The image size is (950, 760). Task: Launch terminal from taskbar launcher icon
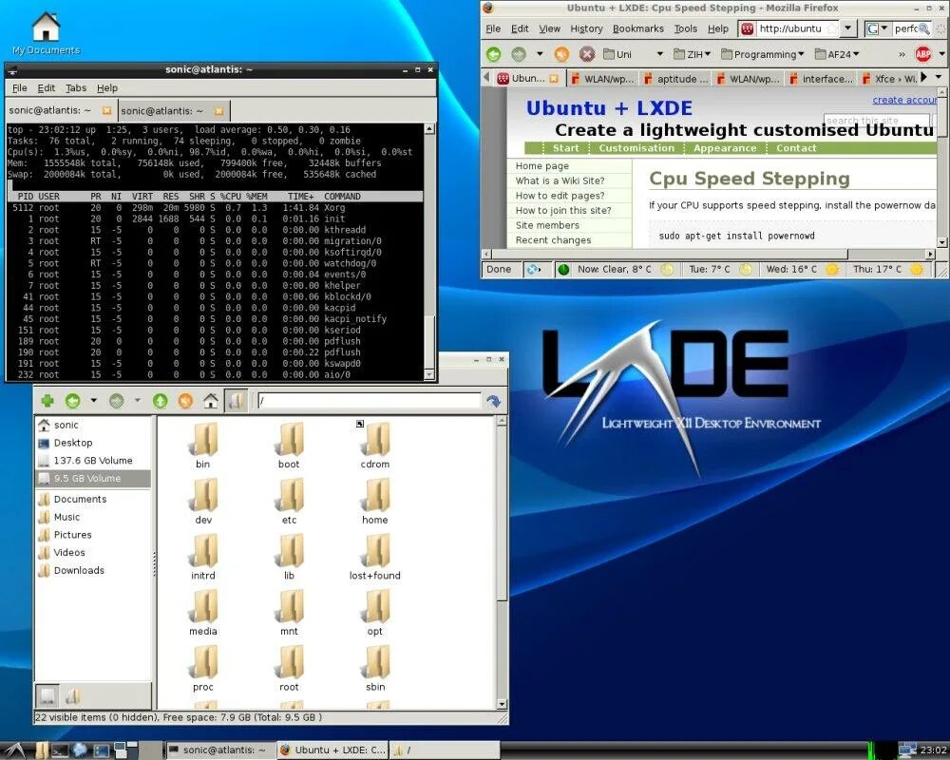pyautogui.click(x=60, y=750)
